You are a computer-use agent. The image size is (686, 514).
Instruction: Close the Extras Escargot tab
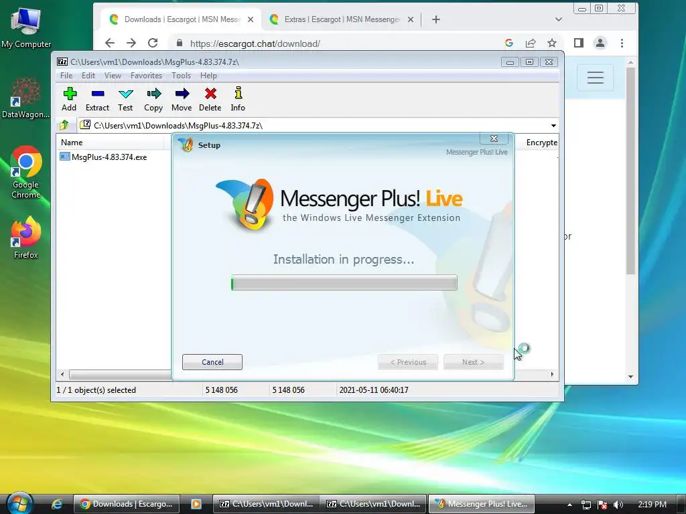pos(411,19)
